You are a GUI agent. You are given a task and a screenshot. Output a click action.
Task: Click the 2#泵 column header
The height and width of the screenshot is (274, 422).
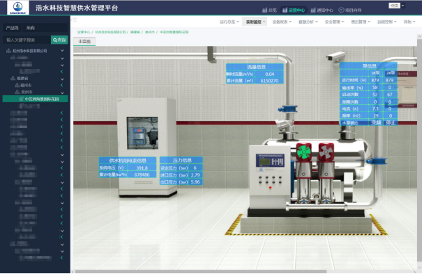tap(390, 73)
